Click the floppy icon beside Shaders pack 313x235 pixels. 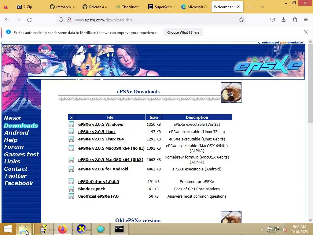[71, 189]
